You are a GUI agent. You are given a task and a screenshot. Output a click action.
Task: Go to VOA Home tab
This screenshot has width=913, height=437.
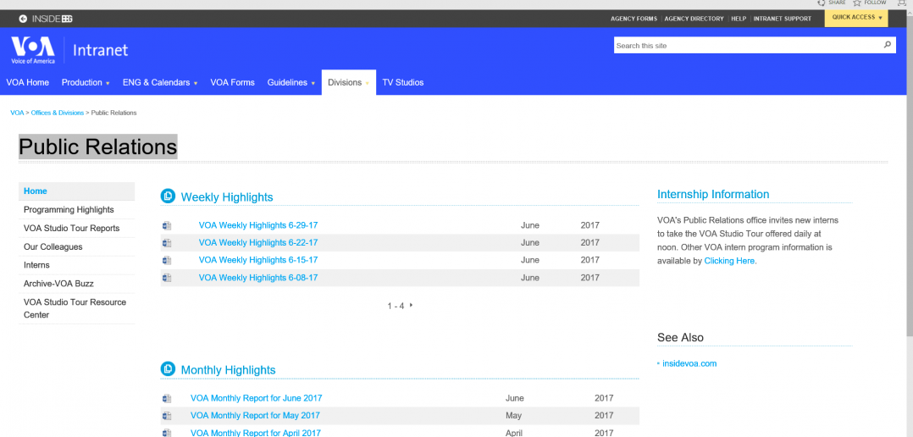27,83
